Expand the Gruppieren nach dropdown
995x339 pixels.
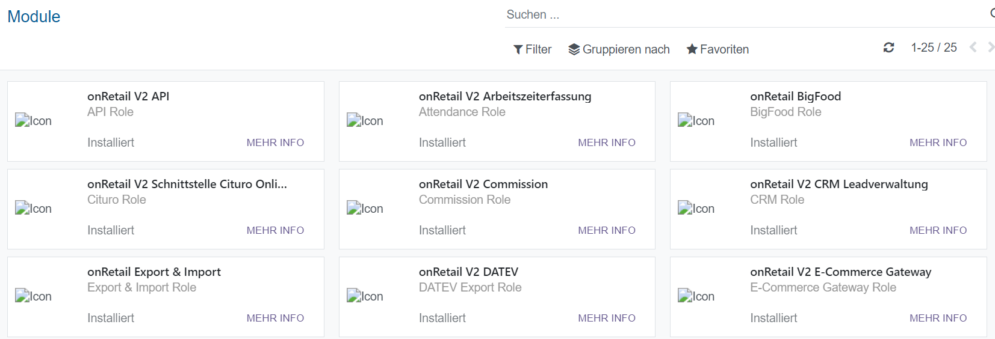(x=619, y=49)
